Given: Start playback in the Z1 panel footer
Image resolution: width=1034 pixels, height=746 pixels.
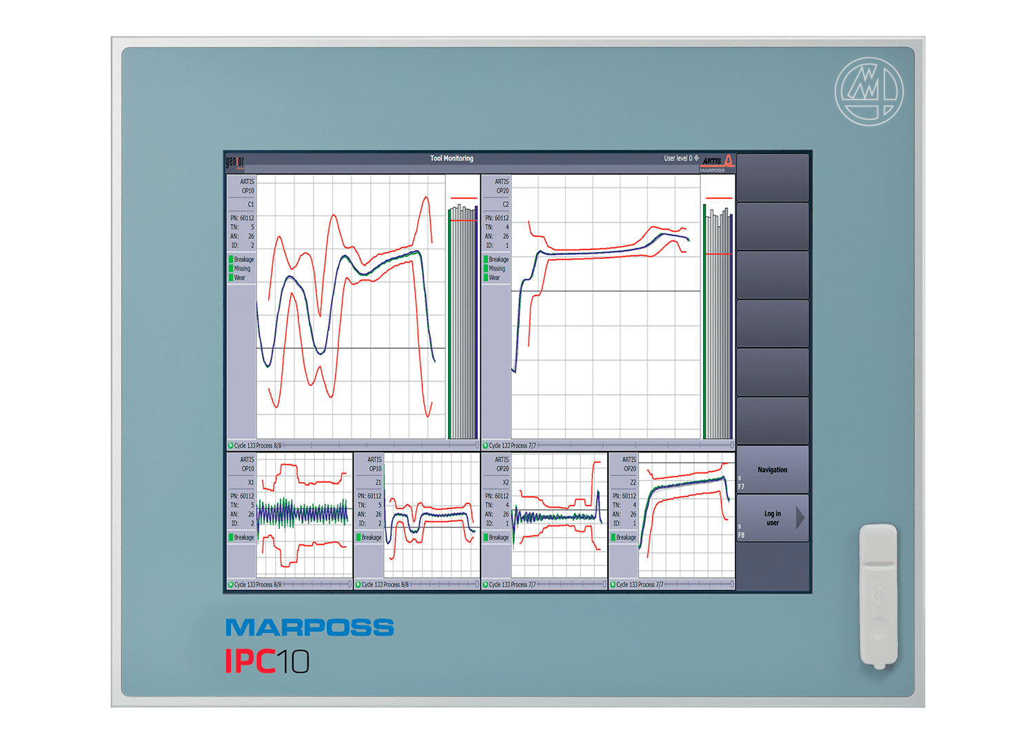Looking at the screenshot, I should (x=358, y=584).
